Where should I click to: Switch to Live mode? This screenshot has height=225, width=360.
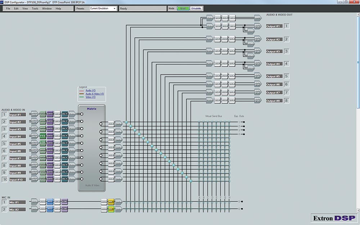tap(183, 8)
